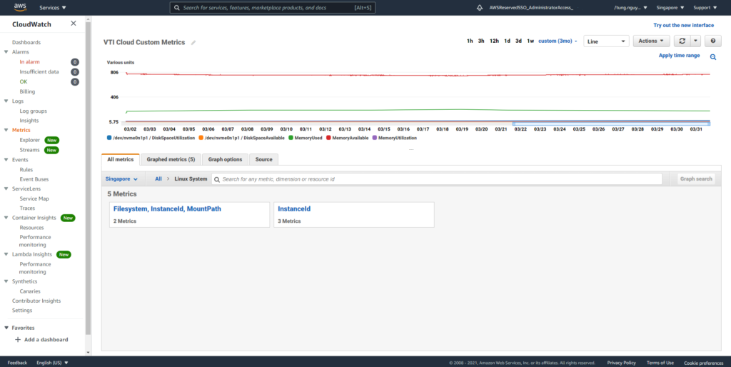731x367 pixels.
Task: Select the 1w time range
Action: [530, 41]
